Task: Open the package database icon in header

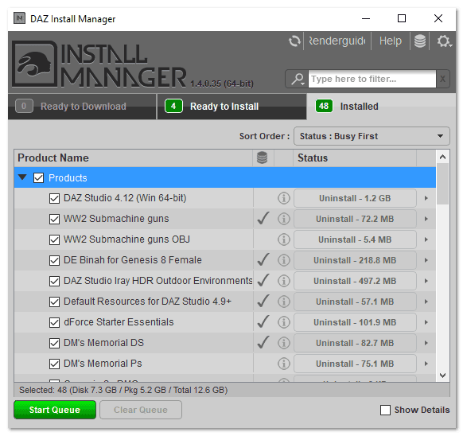Action: tap(419, 41)
